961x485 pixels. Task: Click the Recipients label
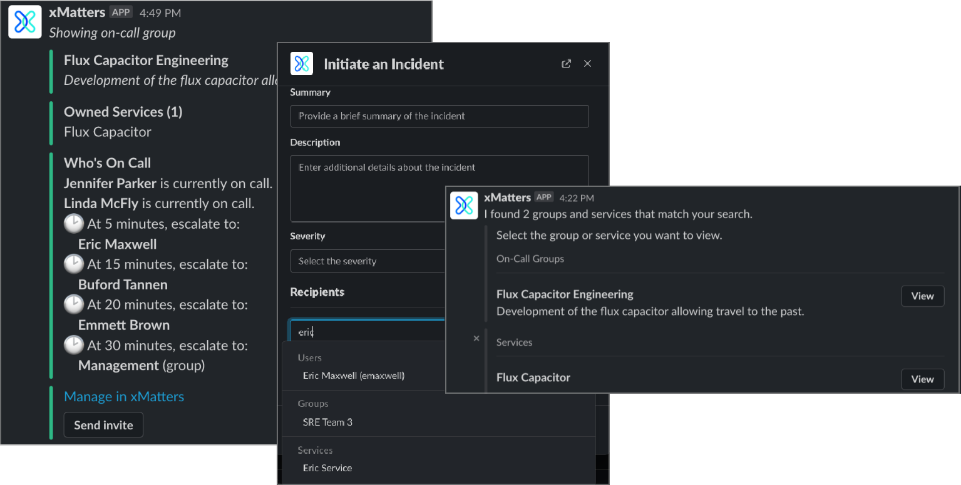(317, 292)
